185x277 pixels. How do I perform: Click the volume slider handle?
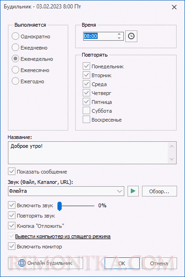[x=60, y=206]
